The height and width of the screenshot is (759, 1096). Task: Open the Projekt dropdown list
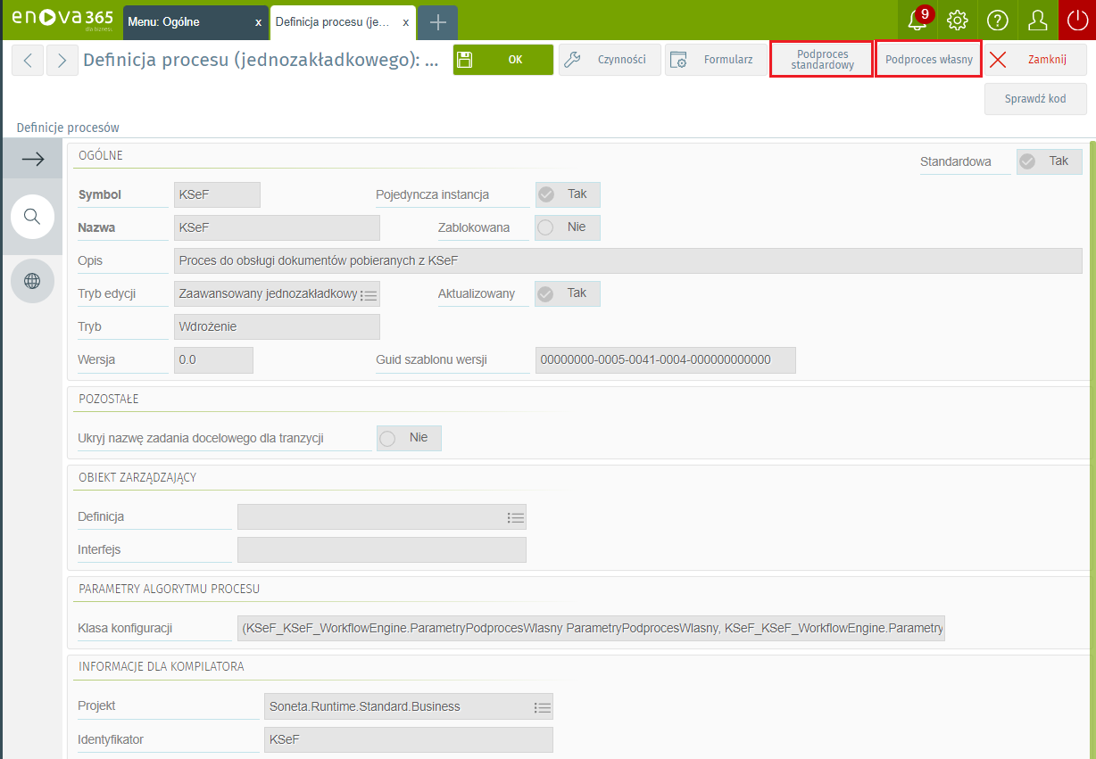542,707
